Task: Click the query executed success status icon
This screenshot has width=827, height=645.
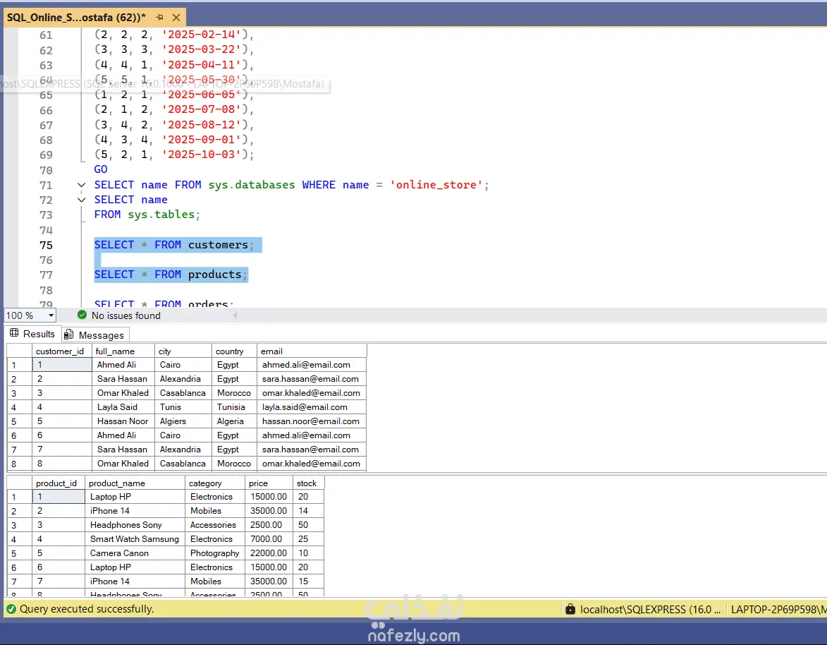Action: [11, 609]
